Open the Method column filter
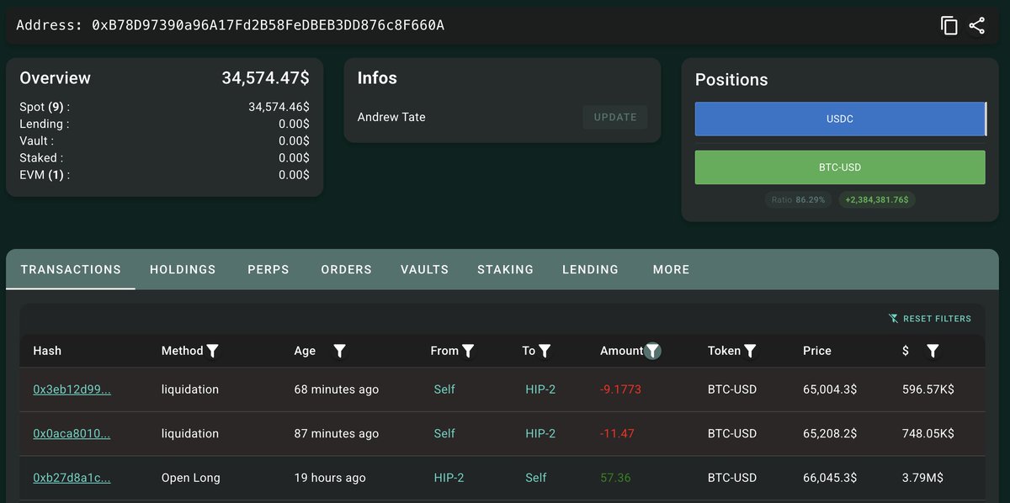Image resolution: width=1010 pixels, height=503 pixels. [213, 351]
